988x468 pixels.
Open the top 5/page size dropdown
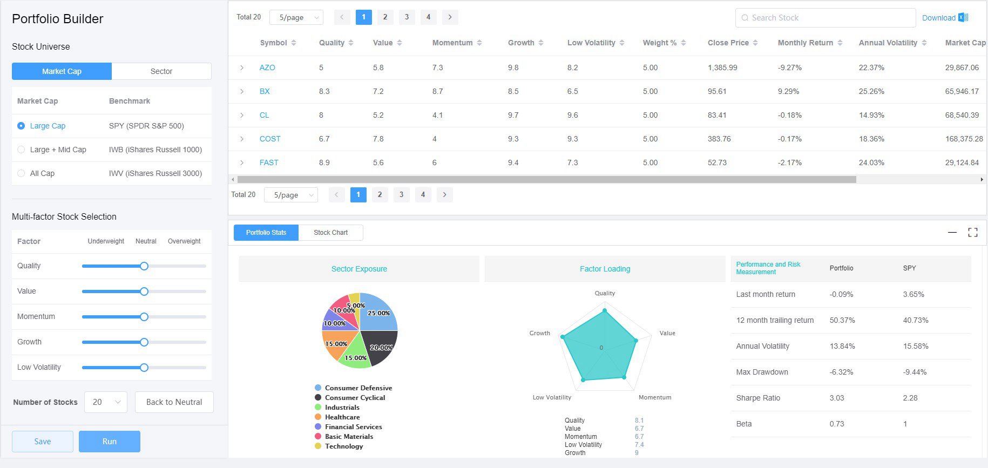click(x=296, y=17)
